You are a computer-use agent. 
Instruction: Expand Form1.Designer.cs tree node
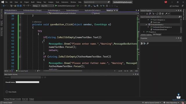[x=148, y=20]
